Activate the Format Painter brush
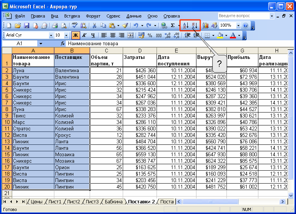This screenshot has width=296, height=214. pyautogui.click(x=125, y=25)
